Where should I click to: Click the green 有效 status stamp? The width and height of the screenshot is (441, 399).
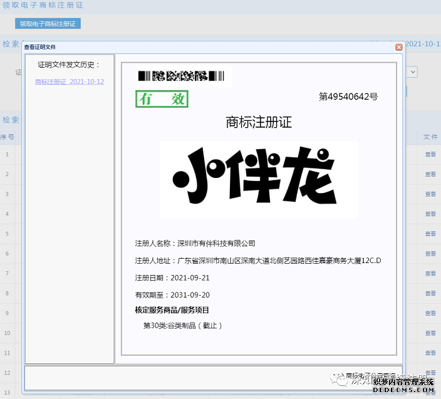tap(162, 99)
